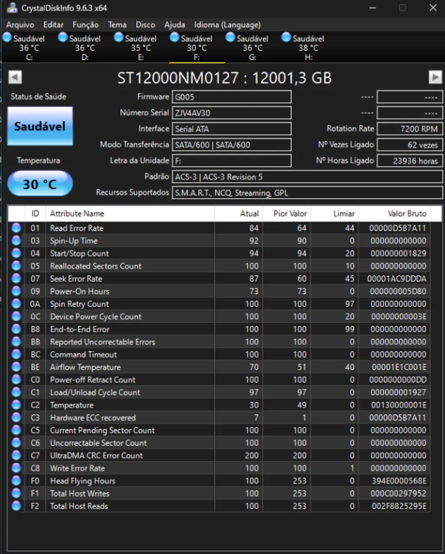445x554 pixels.
Task: Click status icon for Write Error Rate
Action: 16,468
